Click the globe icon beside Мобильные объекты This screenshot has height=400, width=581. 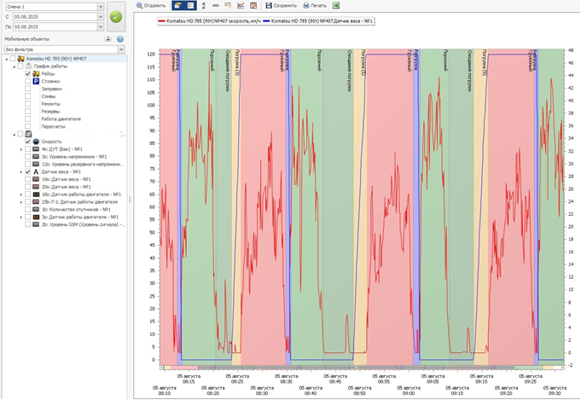120,39
